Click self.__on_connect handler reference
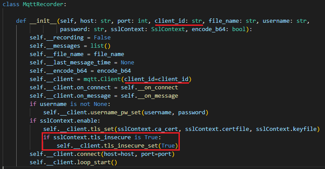The height and width of the screenshot is (169, 325). [x=150, y=87]
